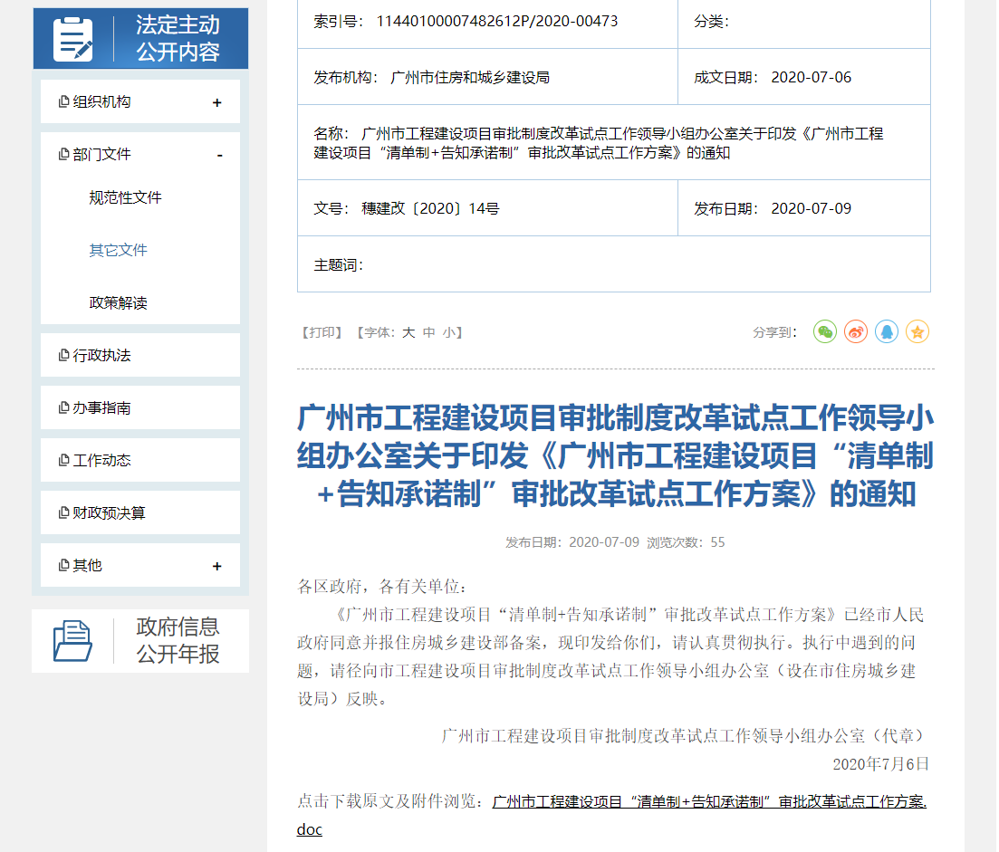The height and width of the screenshot is (852, 999).
Task: Open 工作动态 sidebar item
Action: point(101,460)
